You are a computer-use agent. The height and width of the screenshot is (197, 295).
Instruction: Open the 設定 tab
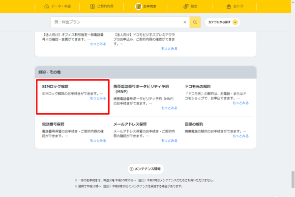point(190,6)
